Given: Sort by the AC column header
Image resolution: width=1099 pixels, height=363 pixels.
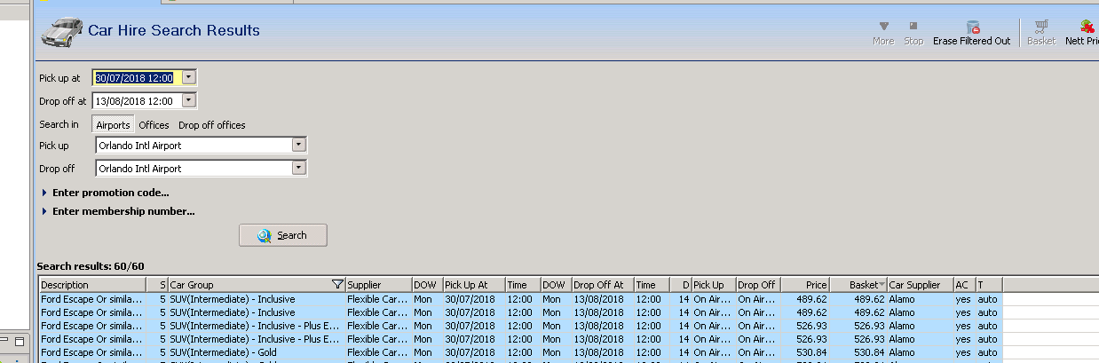Looking at the screenshot, I should point(964,285).
